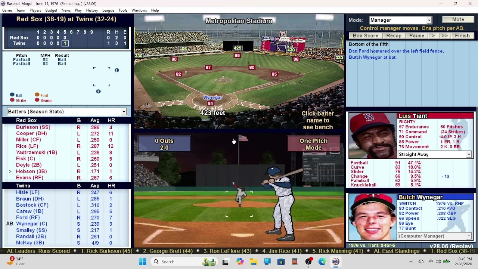Select Yastrzemski (1B) in the lineup
The height and width of the screenshot is (269, 478).
(37, 152)
